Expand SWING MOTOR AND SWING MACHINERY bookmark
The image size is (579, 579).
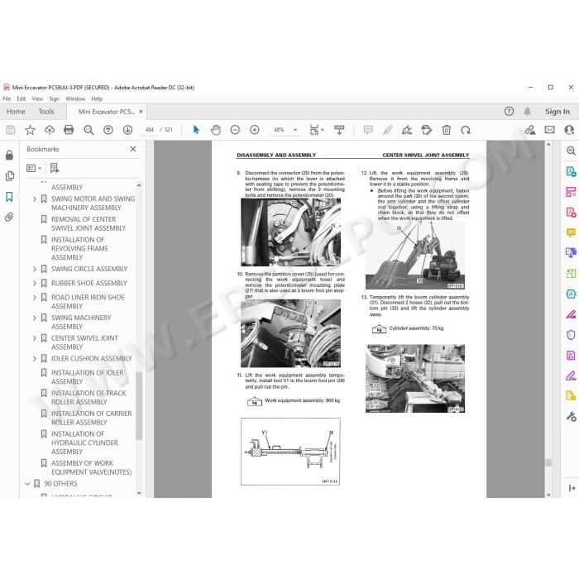(x=35, y=199)
